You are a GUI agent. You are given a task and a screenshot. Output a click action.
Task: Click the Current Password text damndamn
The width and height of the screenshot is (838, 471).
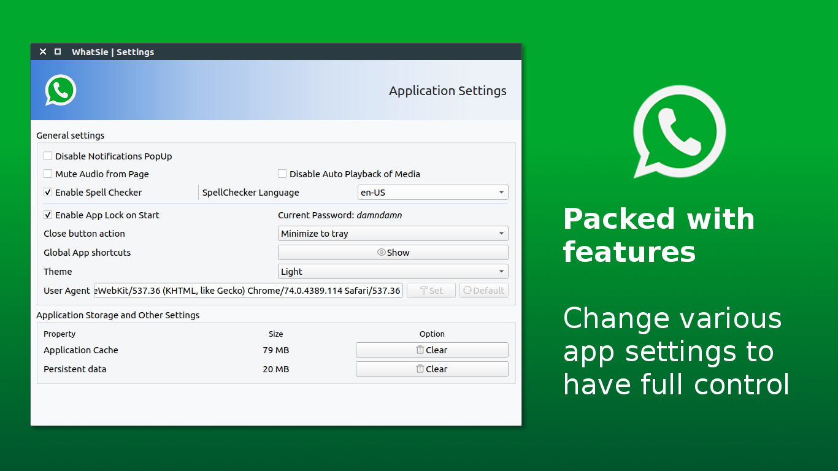click(379, 215)
